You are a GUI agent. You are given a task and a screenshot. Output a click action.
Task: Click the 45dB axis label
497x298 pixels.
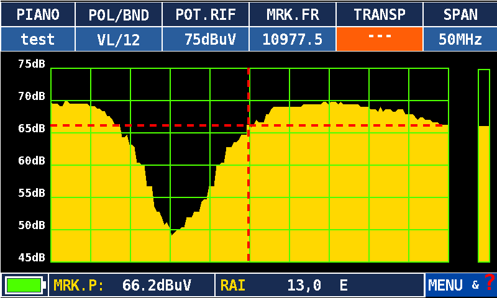pyautogui.click(x=32, y=258)
